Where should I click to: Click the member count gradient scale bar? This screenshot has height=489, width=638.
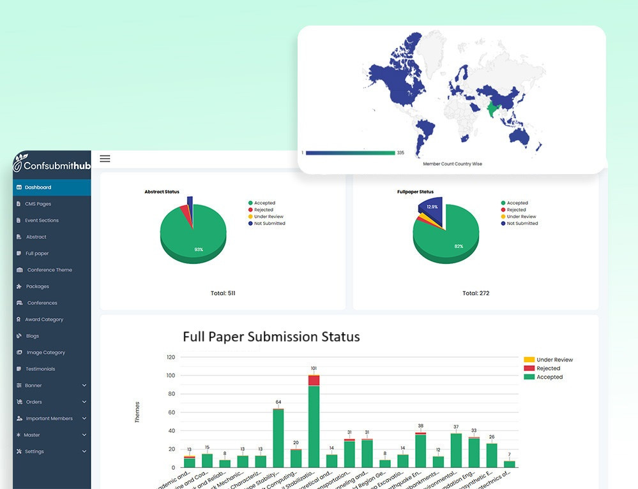pos(350,153)
